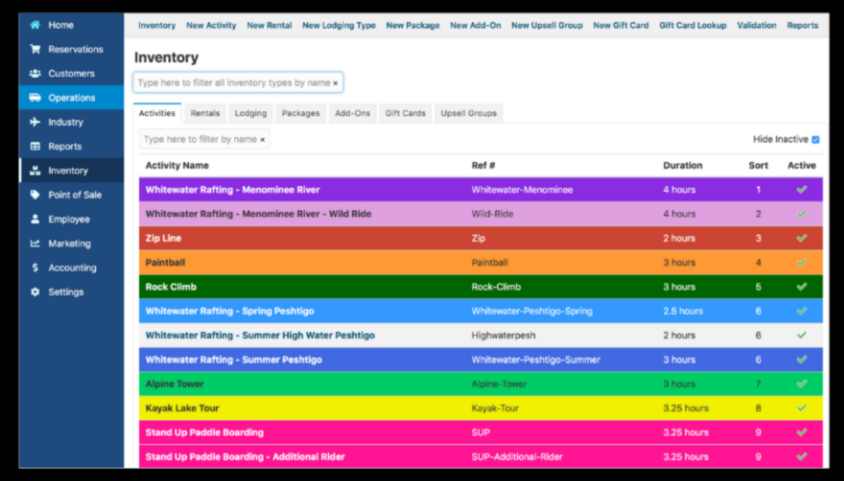Open Whitewater Rafting - Spring Peshtigo activity
Viewport: 844px width, 481px height.
coord(230,311)
